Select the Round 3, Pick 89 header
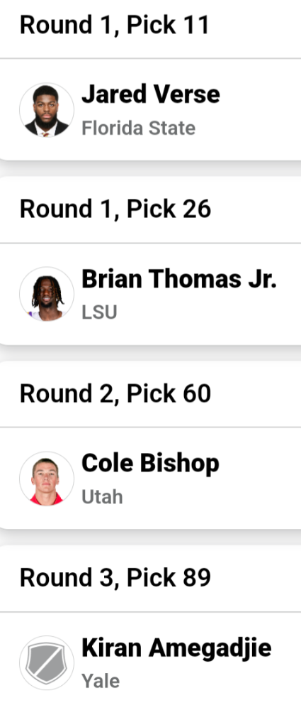Viewport: 301px width, 710px height. click(x=115, y=577)
